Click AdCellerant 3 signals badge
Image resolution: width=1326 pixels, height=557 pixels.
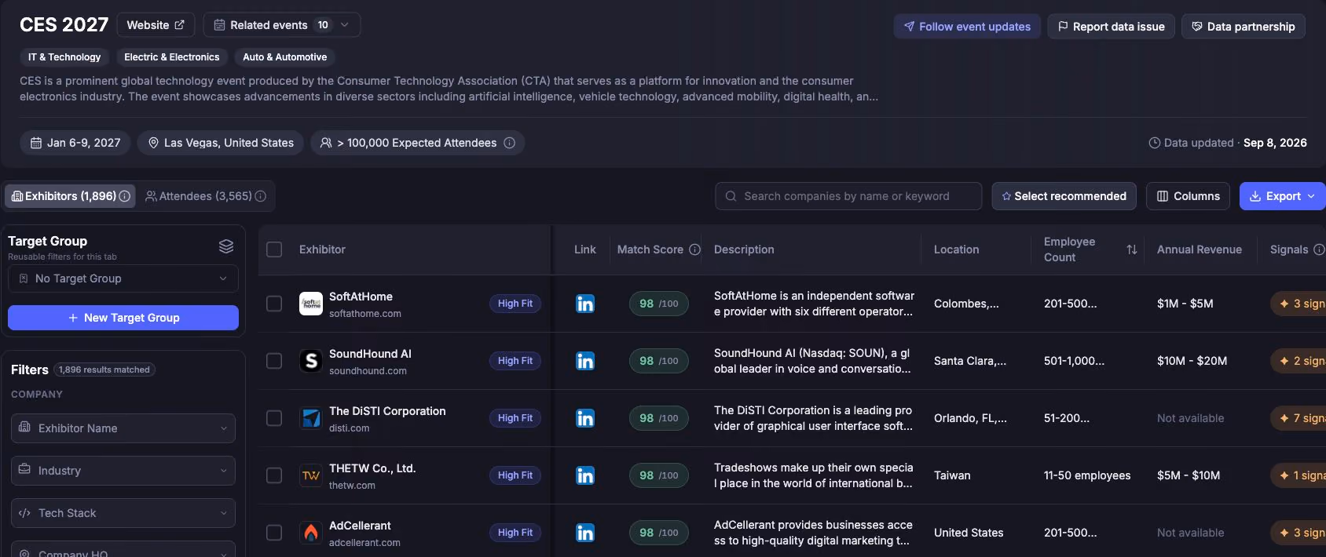(x=1299, y=533)
